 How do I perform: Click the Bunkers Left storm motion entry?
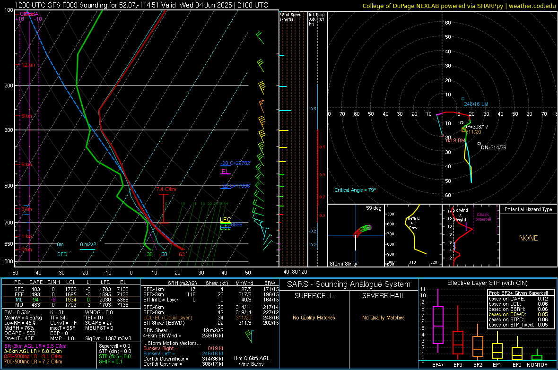pyautogui.click(x=183, y=353)
